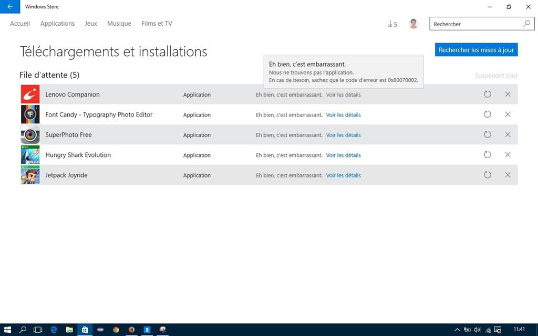View details link for SuperPhoto Free
This screenshot has height=336, width=538.
[344, 135]
